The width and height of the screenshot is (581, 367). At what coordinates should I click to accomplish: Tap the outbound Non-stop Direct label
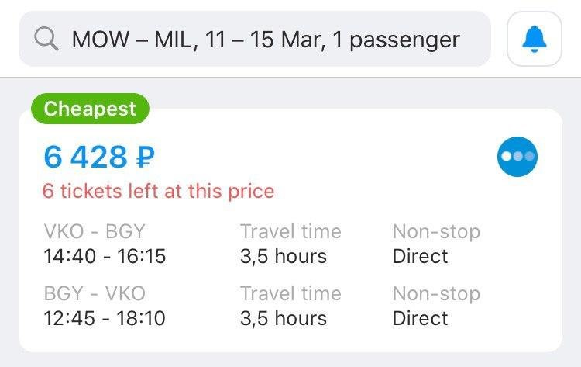[x=436, y=244]
